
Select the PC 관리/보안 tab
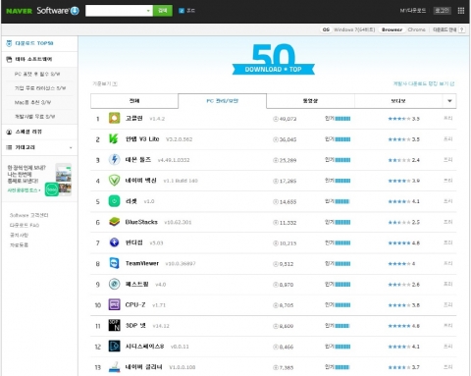point(223,101)
